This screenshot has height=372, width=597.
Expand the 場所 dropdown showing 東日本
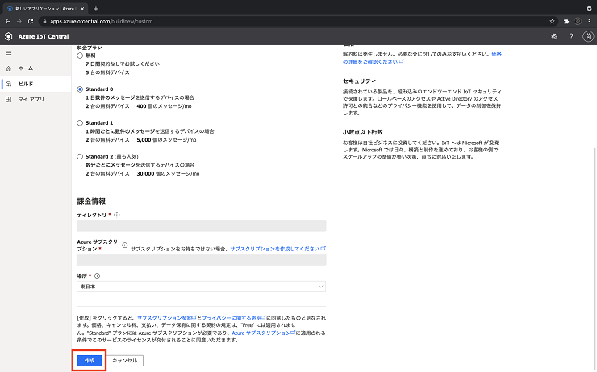click(x=201, y=287)
